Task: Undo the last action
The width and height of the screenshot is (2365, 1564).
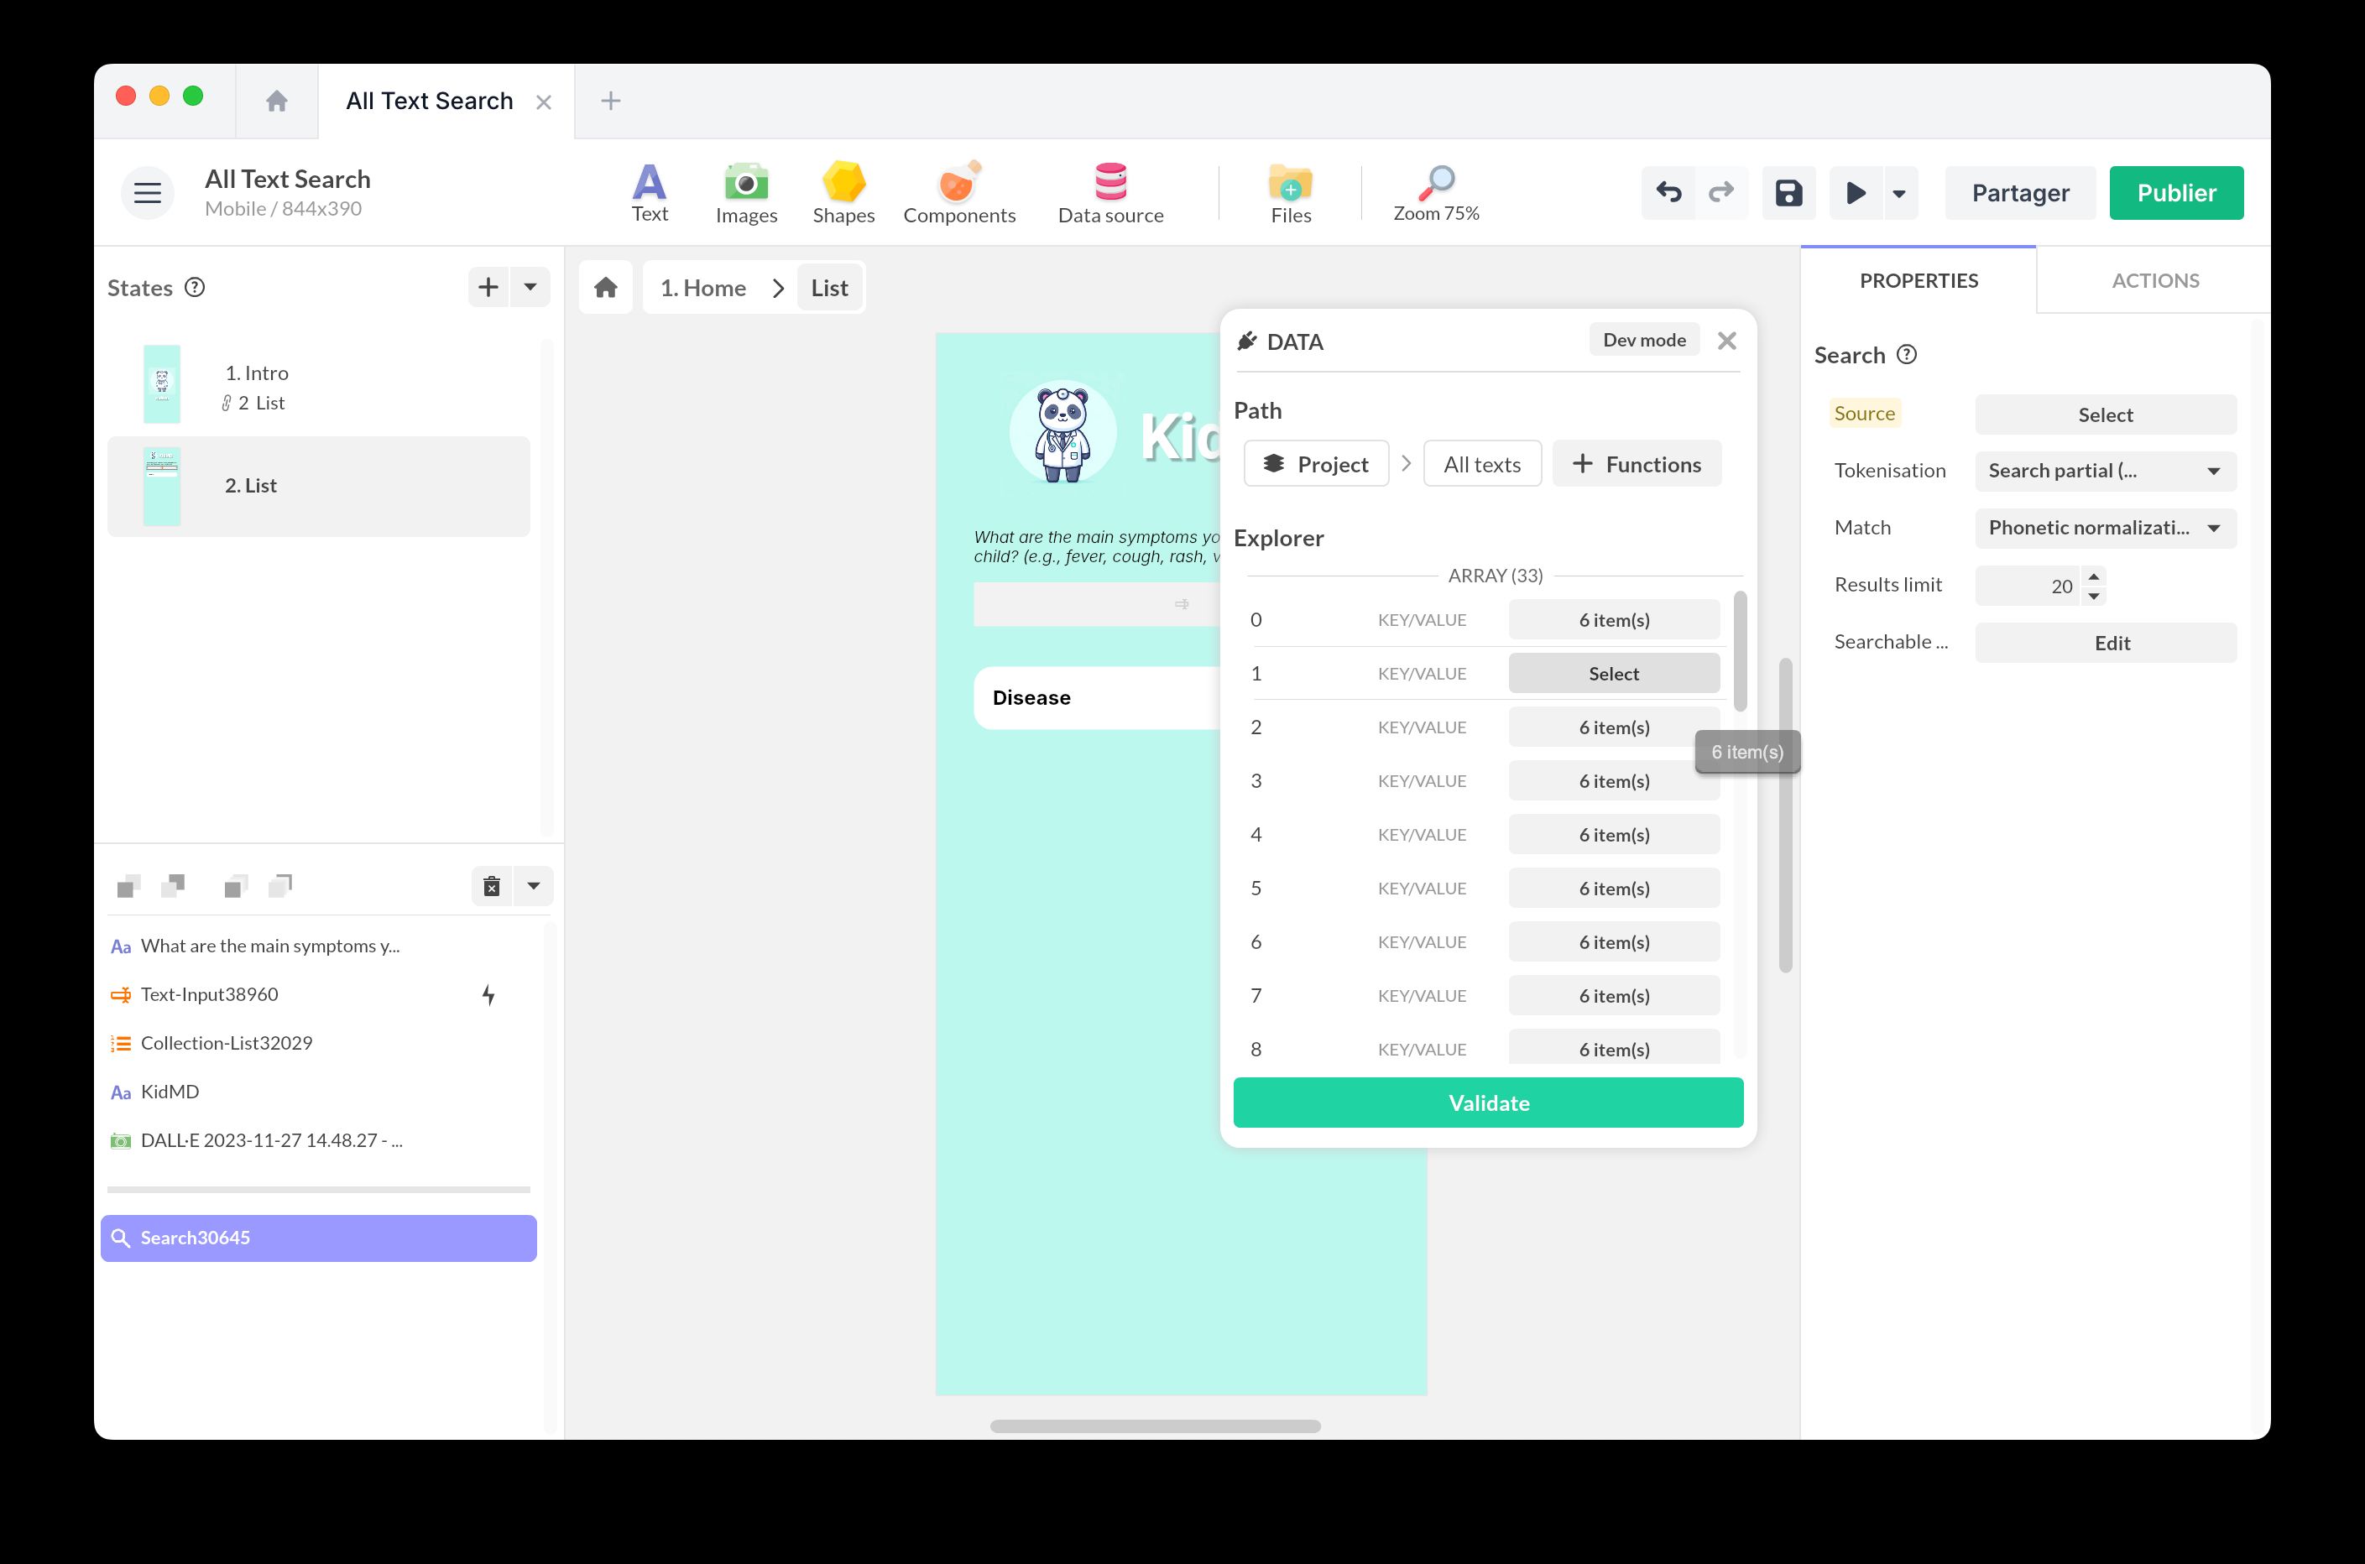Action: click(x=1668, y=192)
